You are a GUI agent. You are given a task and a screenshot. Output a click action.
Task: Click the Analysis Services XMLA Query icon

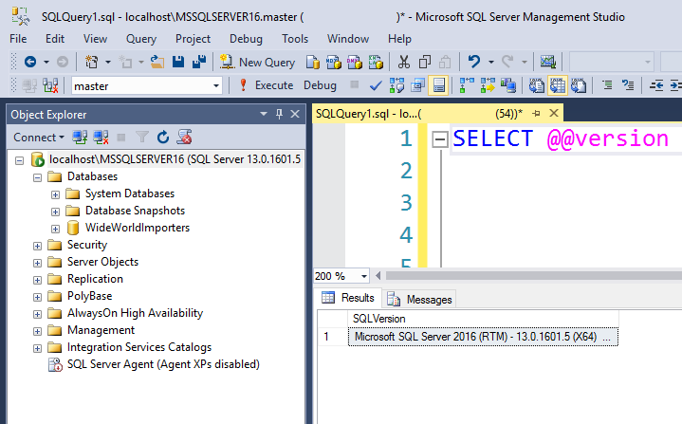coord(376,63)
